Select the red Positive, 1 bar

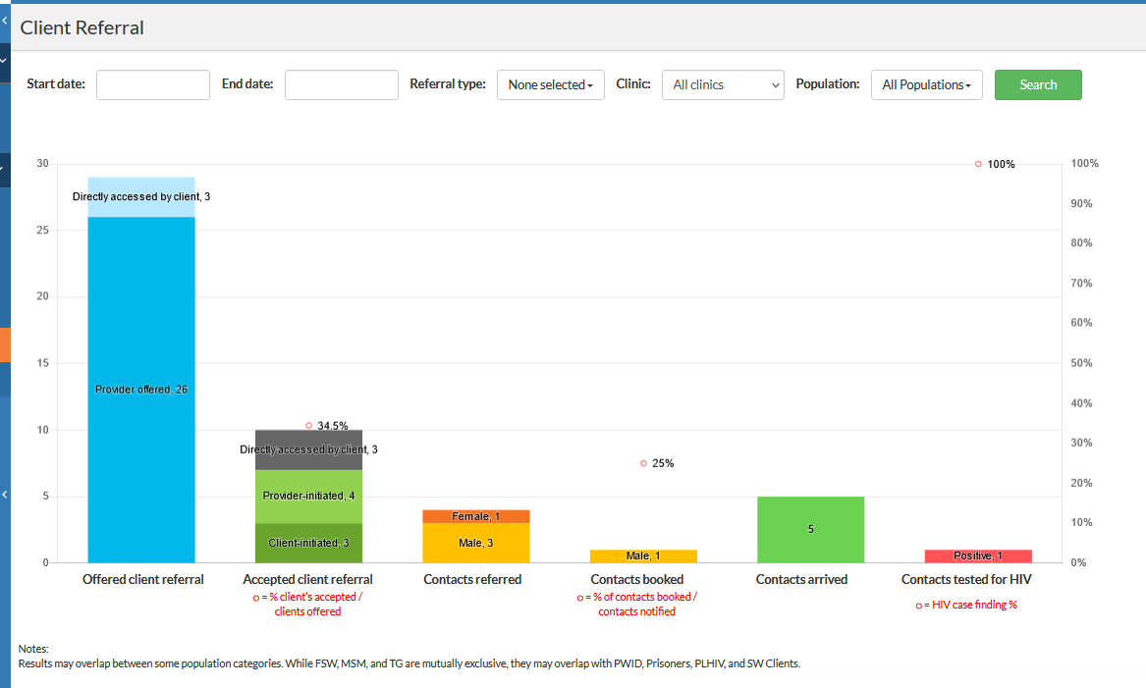tap(978, 556)
